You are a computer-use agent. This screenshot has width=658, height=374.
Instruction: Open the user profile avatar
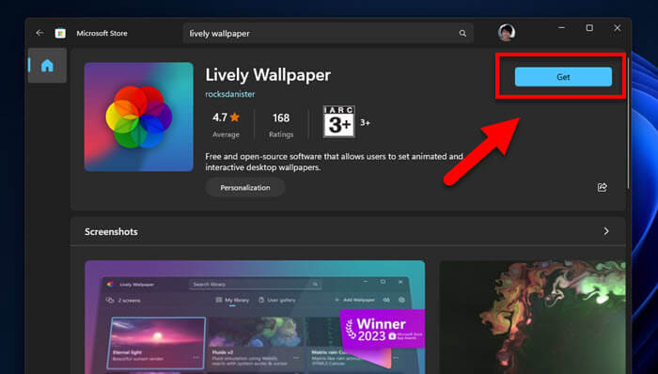(x=507, y=32)
